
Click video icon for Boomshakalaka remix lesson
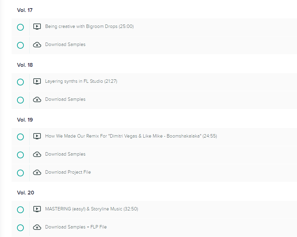(37, 136)
